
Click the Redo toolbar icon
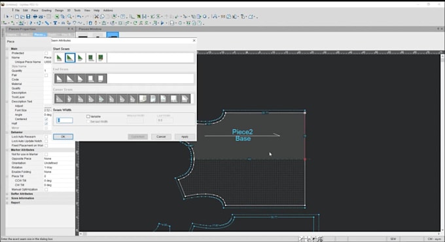[x=87, y=17]
